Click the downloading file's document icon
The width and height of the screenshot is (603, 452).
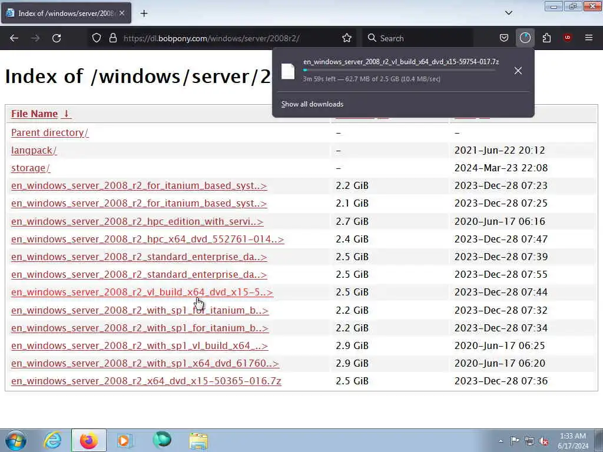287,71
